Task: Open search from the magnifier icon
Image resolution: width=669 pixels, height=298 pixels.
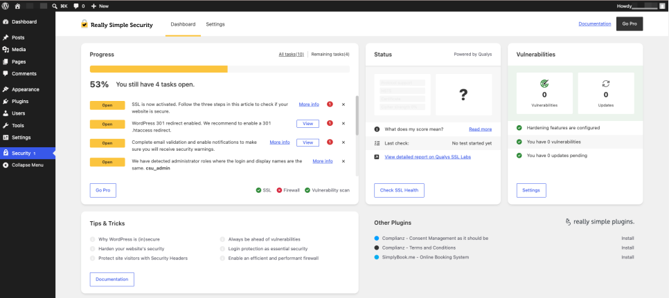Action: click(55, 6)
